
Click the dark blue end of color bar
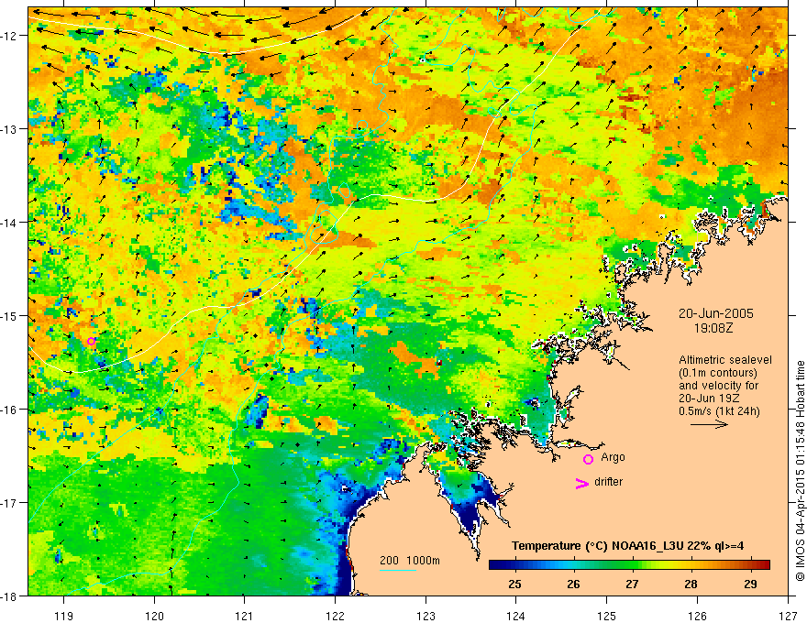495,564
